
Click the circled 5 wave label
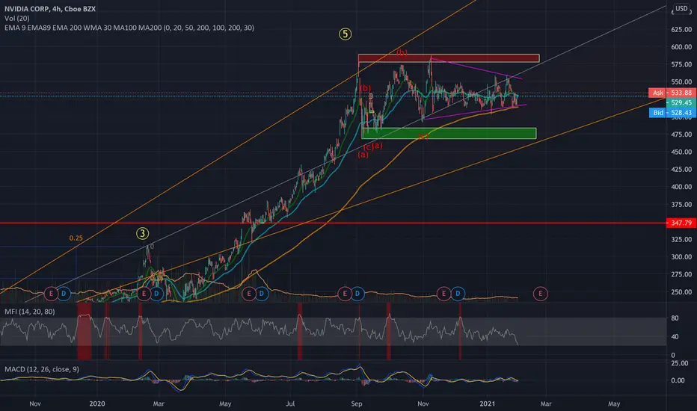click(x=345, y=34)
